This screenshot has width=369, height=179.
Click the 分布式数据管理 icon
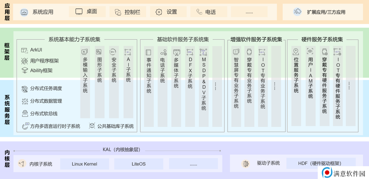25,101
